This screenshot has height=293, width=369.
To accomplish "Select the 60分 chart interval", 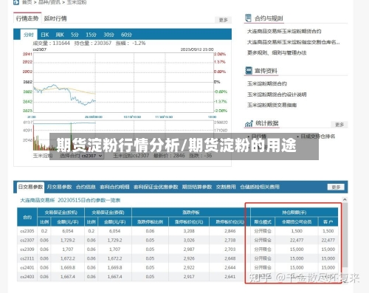I will [x=126, y=35].
